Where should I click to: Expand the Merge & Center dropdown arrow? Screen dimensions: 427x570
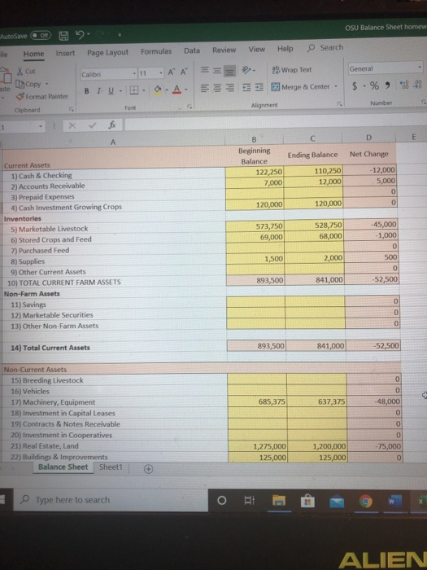click(336, 86)
